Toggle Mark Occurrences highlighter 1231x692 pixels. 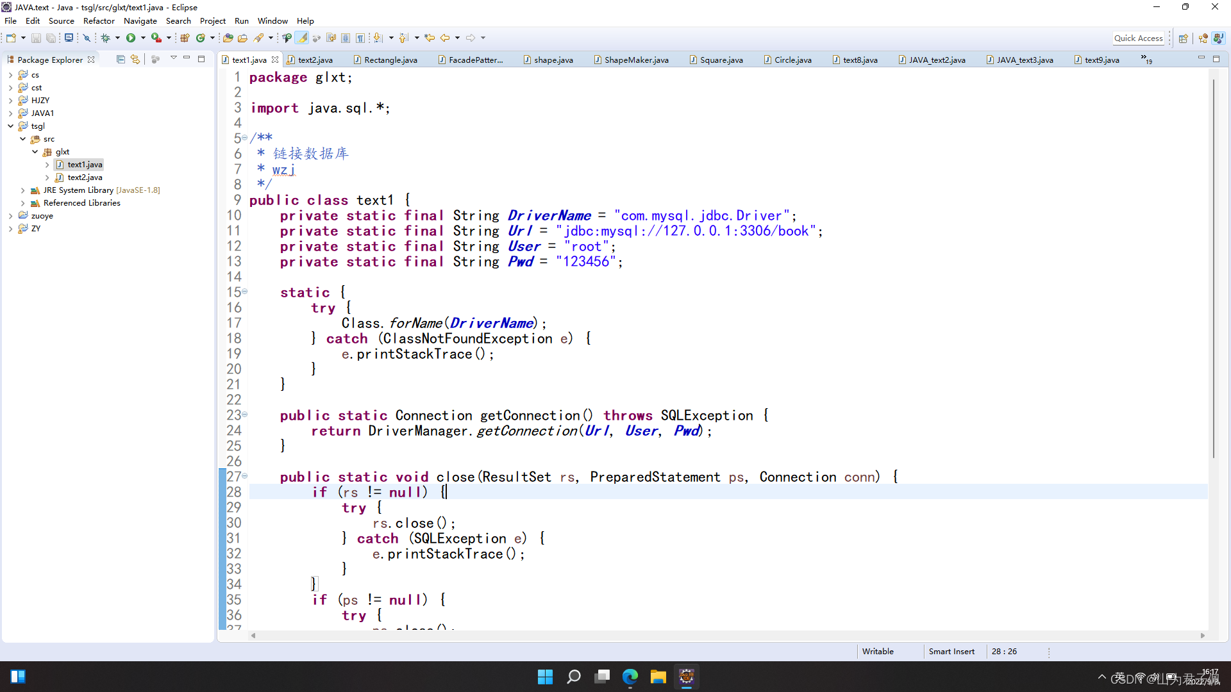click(x=303, y=38)
